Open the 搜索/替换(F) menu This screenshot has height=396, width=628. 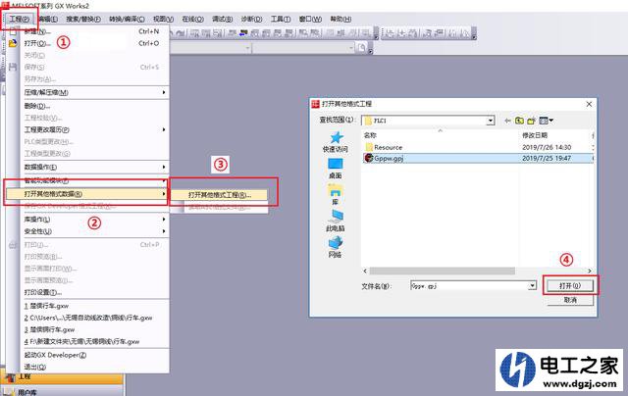coord(83,19)
